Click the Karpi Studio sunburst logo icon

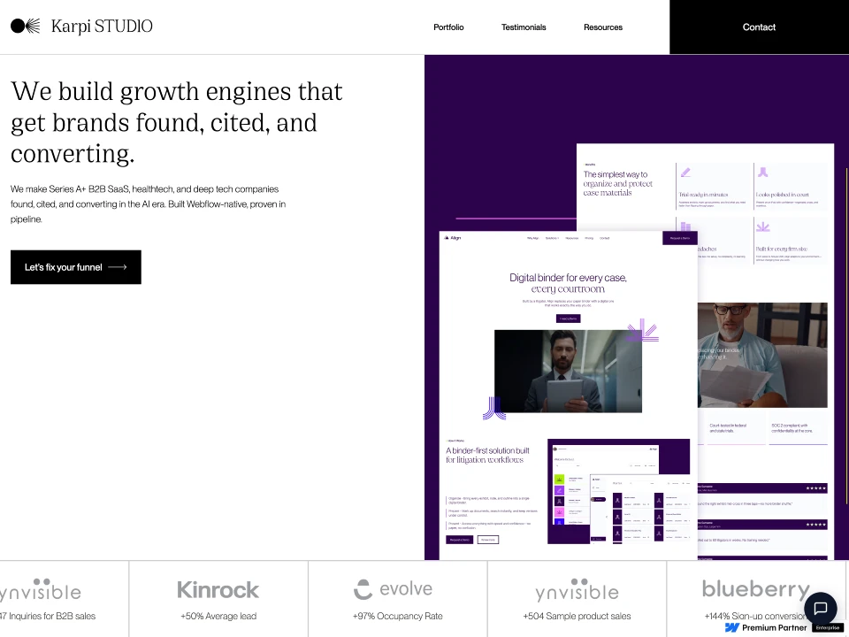[x=26, y=26]
